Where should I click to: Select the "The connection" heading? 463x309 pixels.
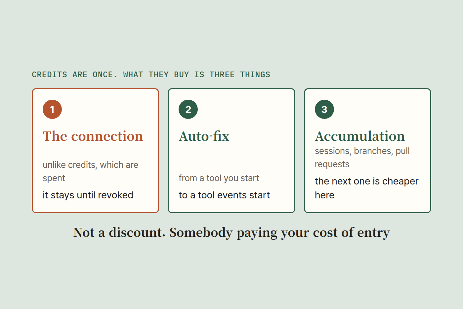coord(93,136)
